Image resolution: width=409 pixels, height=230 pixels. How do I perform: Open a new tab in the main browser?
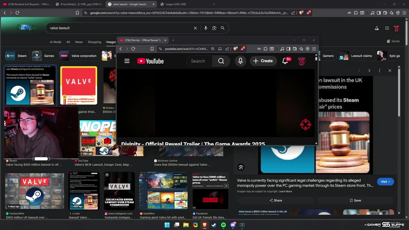point(214,4)
